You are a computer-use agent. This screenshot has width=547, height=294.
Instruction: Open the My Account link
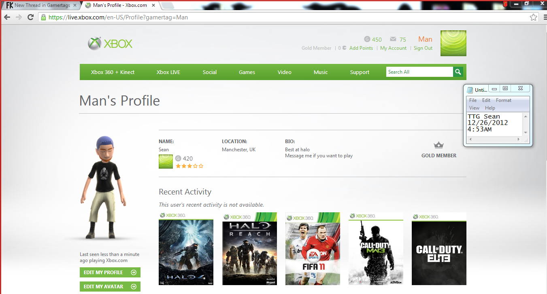coord(393,48)
